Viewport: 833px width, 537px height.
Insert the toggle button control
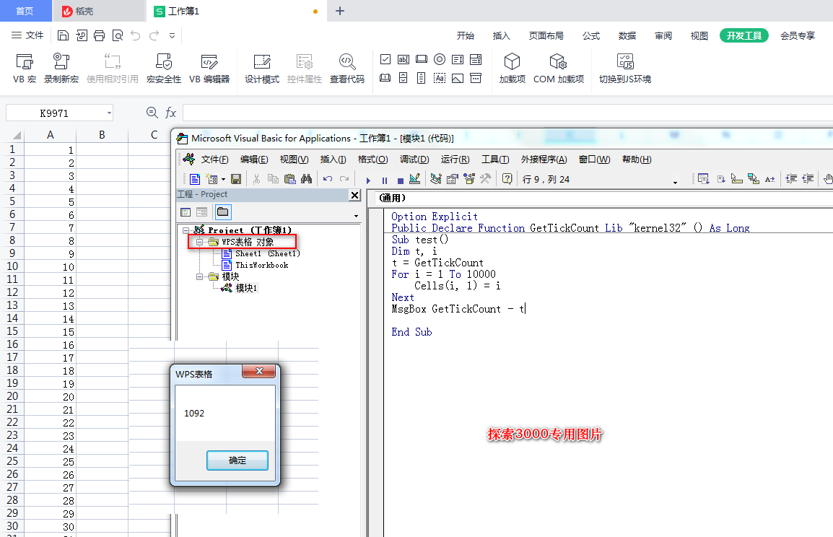385,78
